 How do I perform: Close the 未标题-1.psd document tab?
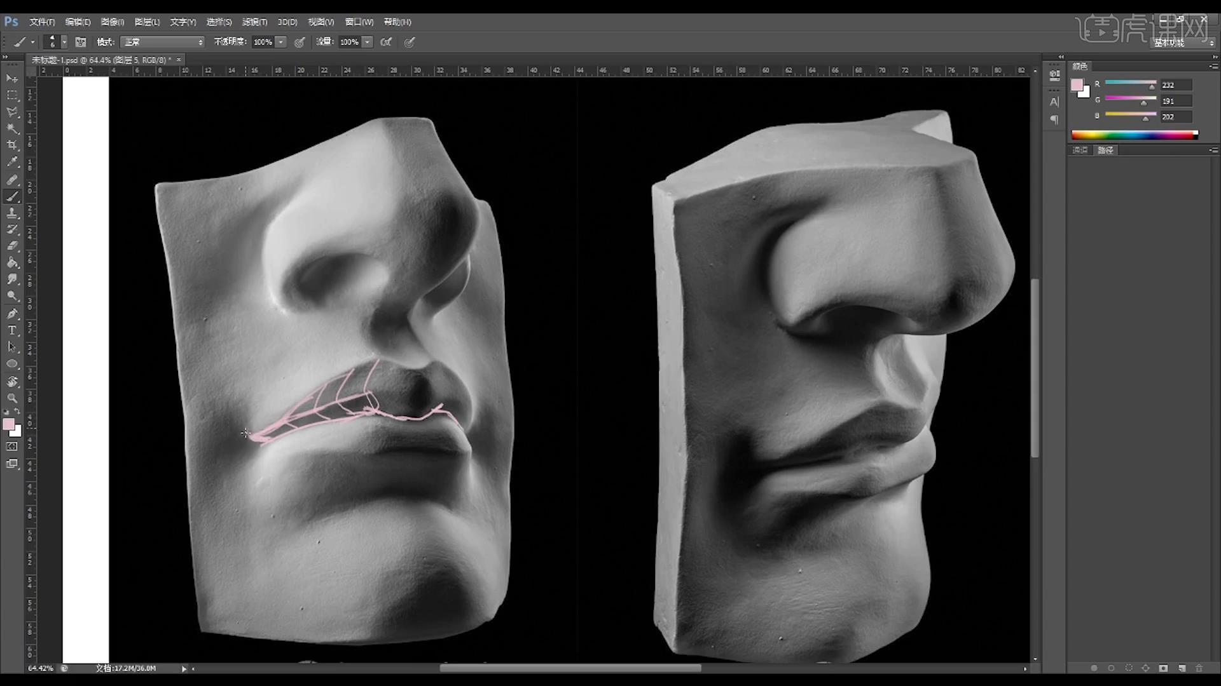click(179, 60)
